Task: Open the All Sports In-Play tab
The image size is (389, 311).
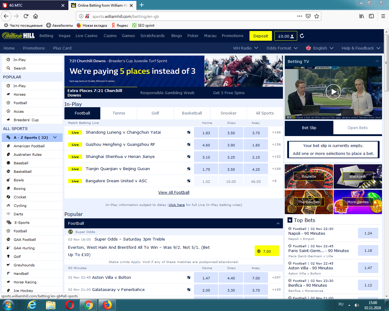Action: click(265, 113)
